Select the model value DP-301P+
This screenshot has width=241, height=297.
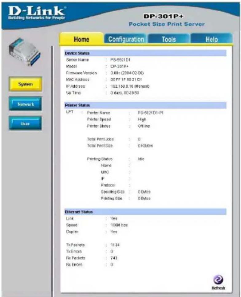[x=120, y=66]
